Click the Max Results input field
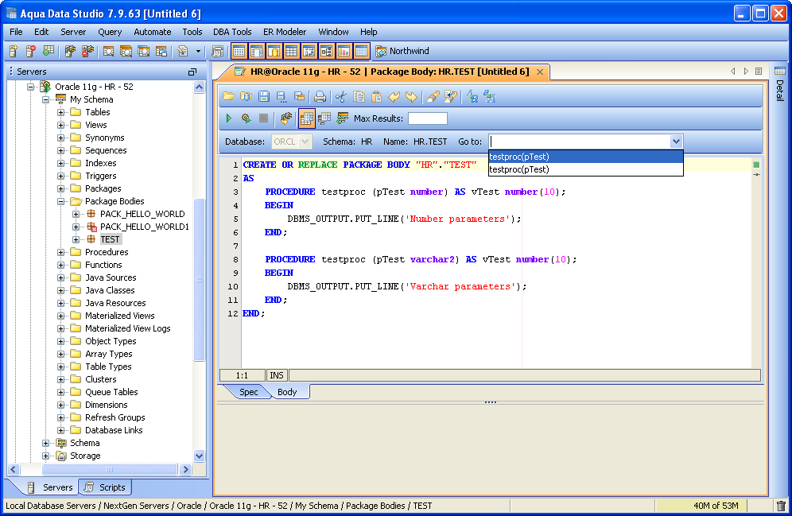Screen dimensions: 792x516 coord(427,118)
